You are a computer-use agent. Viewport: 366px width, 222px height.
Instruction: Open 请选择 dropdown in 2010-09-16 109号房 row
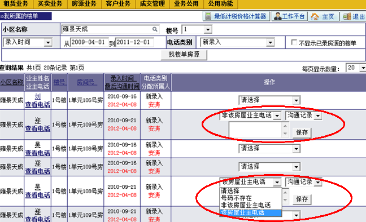269,167
